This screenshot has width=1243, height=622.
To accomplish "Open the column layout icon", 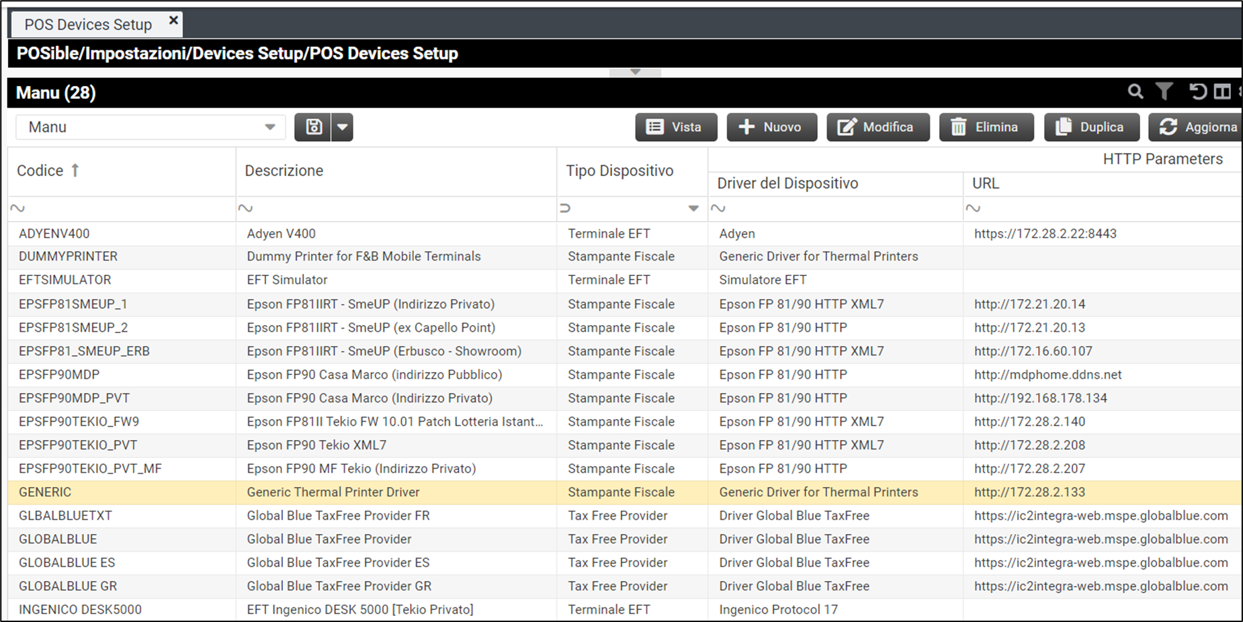I will click(1222, 92).
